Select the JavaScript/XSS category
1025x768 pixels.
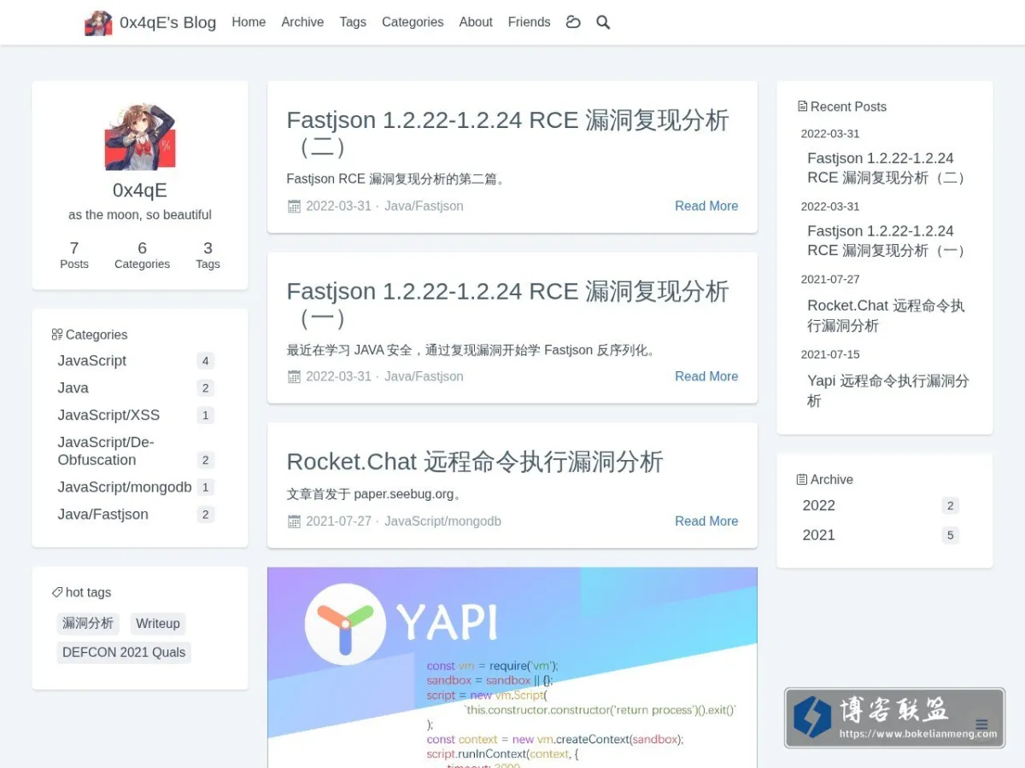click(x=137, y=416)
